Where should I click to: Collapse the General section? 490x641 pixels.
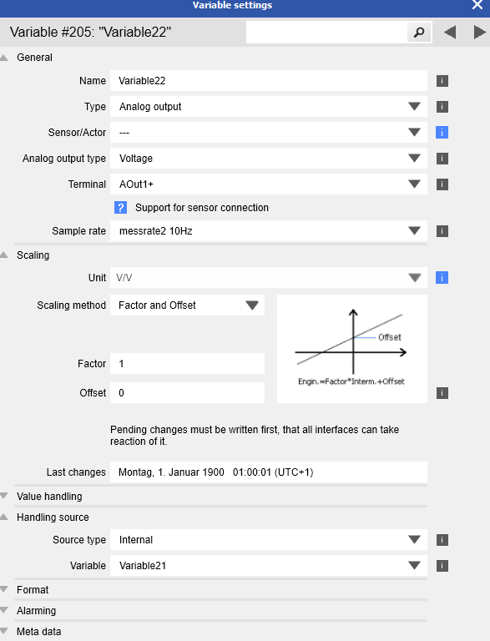click(34, 58)
